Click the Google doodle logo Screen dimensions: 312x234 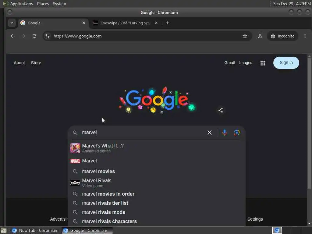(x=157, y=100)
